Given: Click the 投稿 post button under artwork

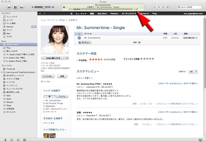Looking at the screenshot, I should click(62, 76).
